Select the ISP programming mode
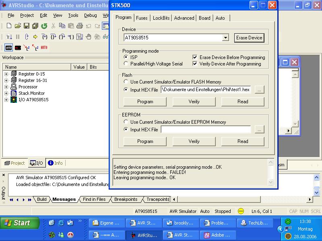322x241 pixels. coord(126,57)
